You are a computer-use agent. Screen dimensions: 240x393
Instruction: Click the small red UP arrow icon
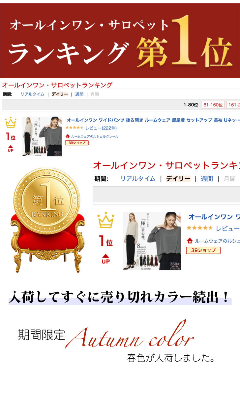11,149
